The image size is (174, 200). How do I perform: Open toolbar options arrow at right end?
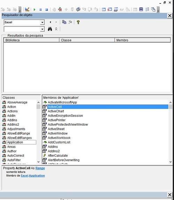[158, 10]
